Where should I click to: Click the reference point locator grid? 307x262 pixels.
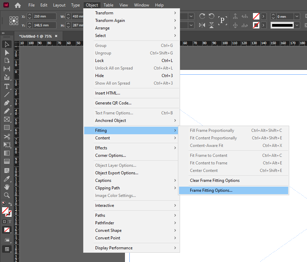click(14, 21)
